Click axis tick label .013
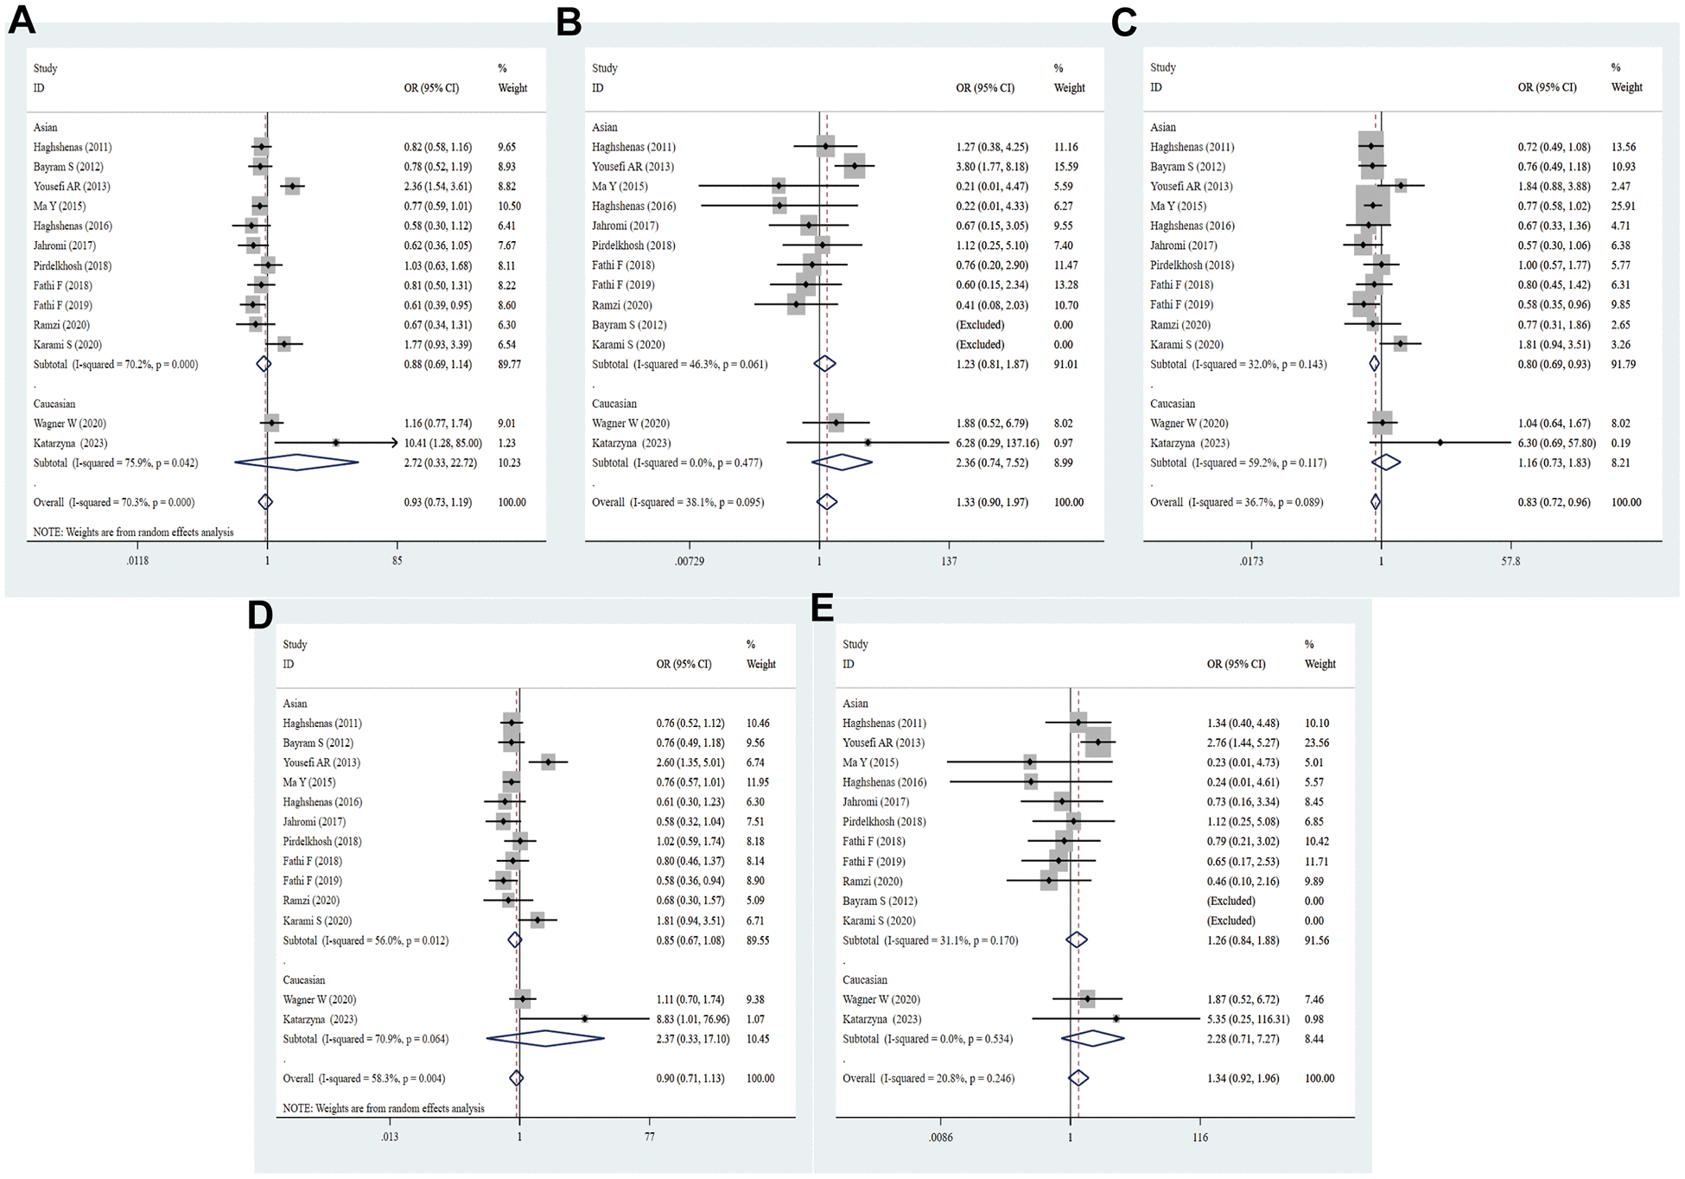Viewport: 1685px width, 1179px height. [x=390, y=1137]
